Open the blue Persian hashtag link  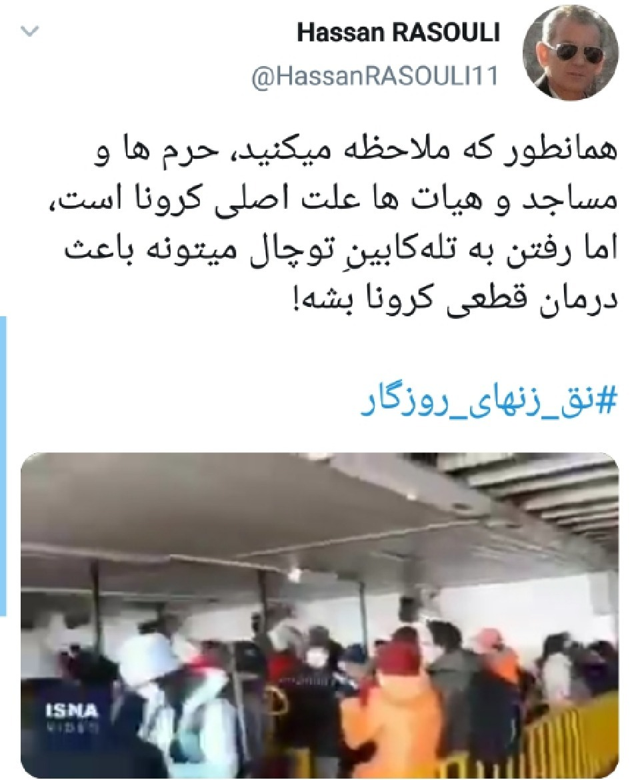pos(489,403)
